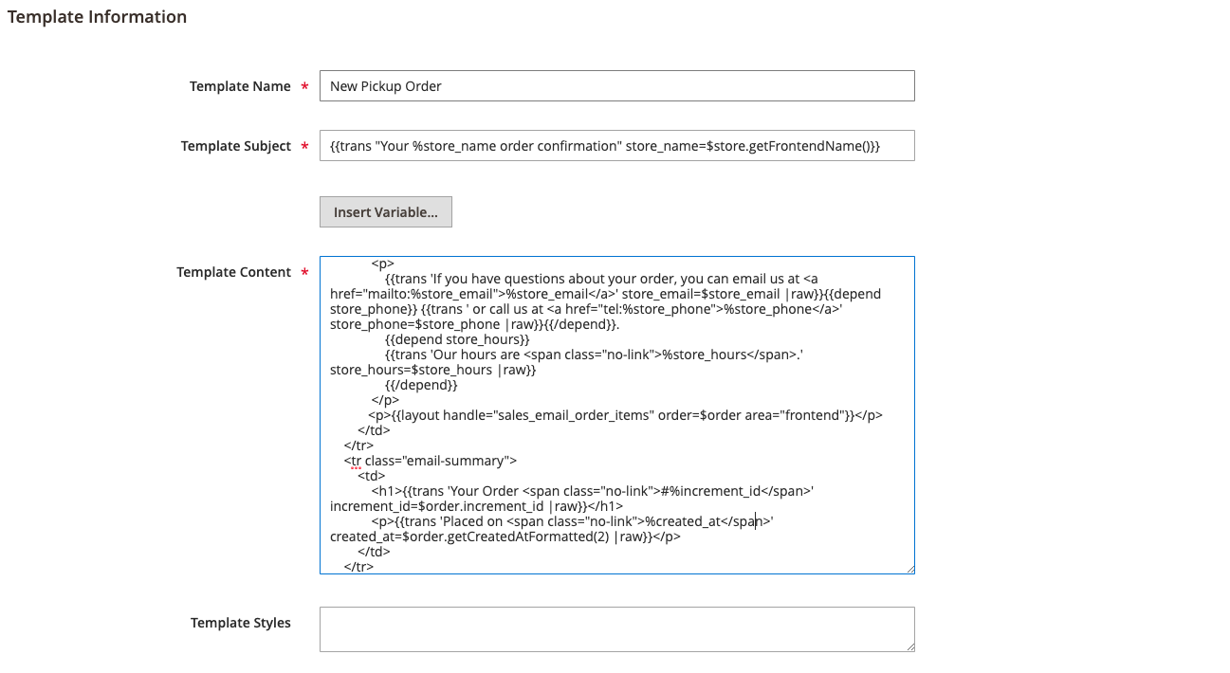
Task: Click the 'increment_id=$order.increment_id' line
Action: 476,506
